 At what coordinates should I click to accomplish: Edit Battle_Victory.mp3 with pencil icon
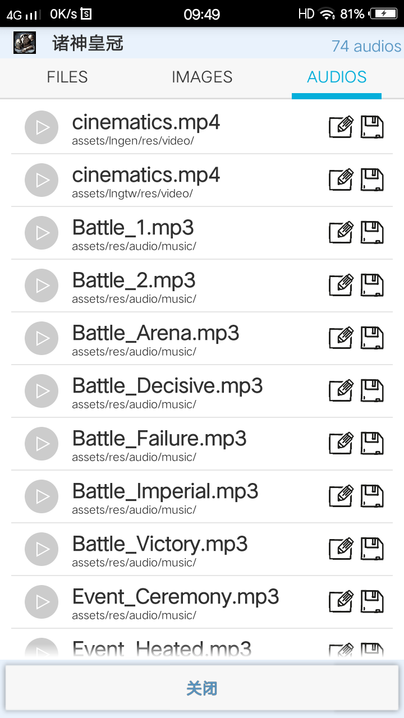click(341, 549)
